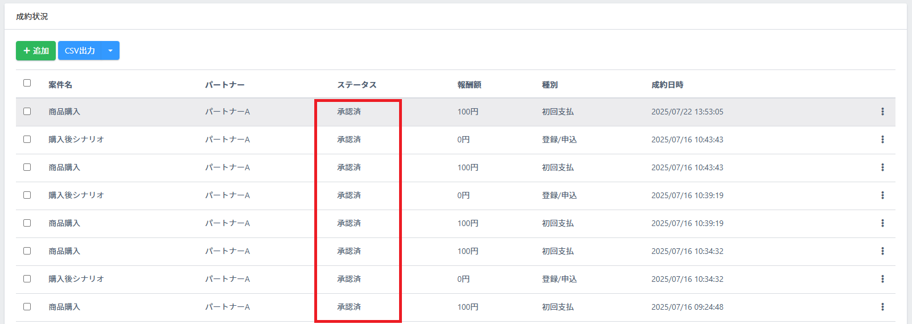
Task: Show actions menu for 商品購入 at 10:34:32
Action: 882,251
